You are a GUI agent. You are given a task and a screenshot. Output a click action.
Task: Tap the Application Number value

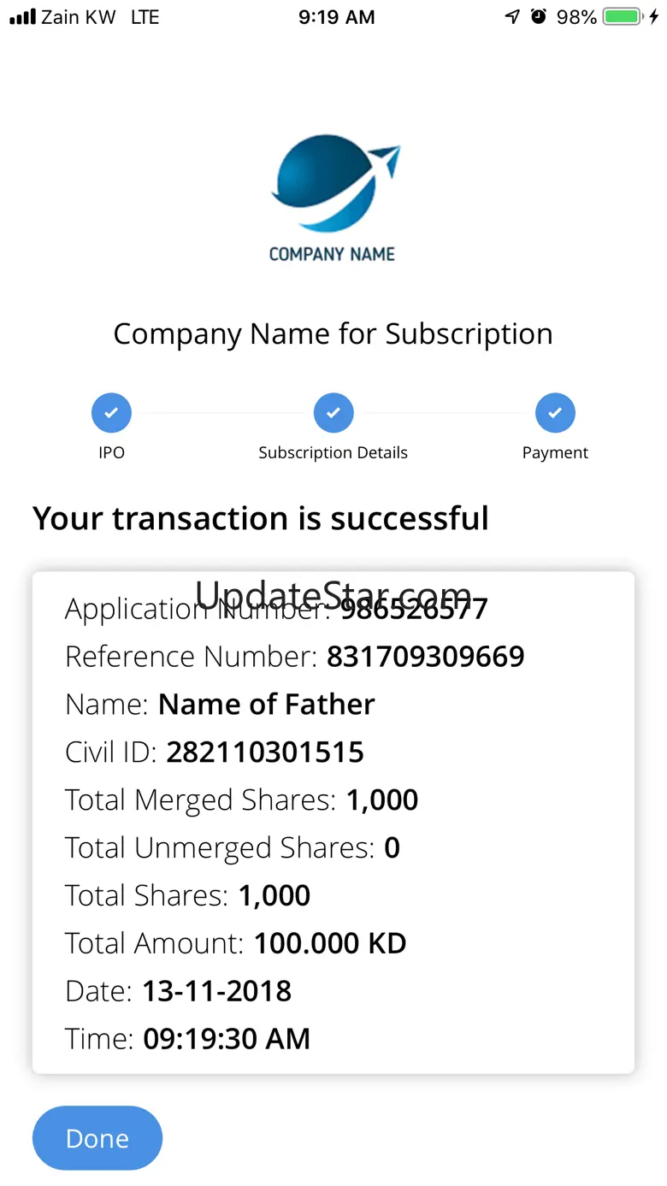[414, 610]
